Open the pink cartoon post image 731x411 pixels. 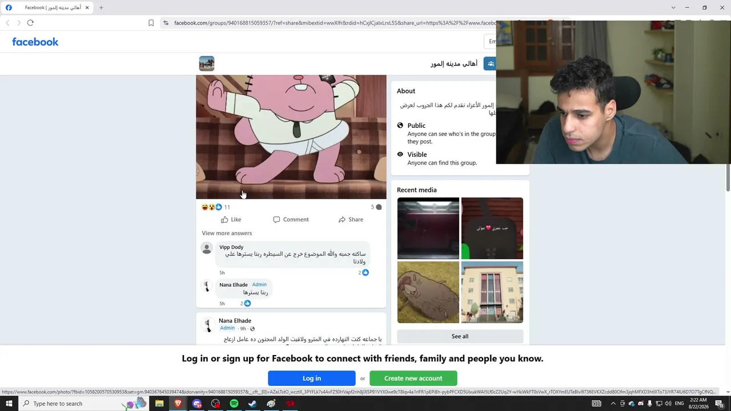coord(291,137)
